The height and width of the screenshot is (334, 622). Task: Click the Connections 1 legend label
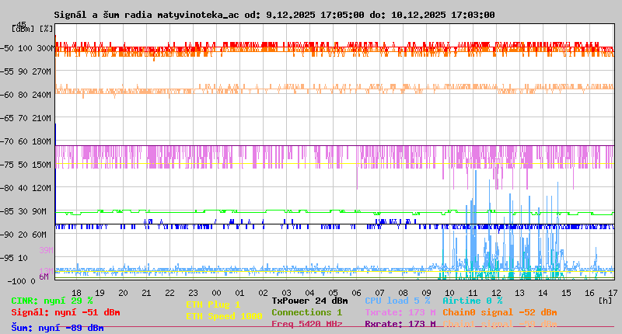(x=306, y=312)
